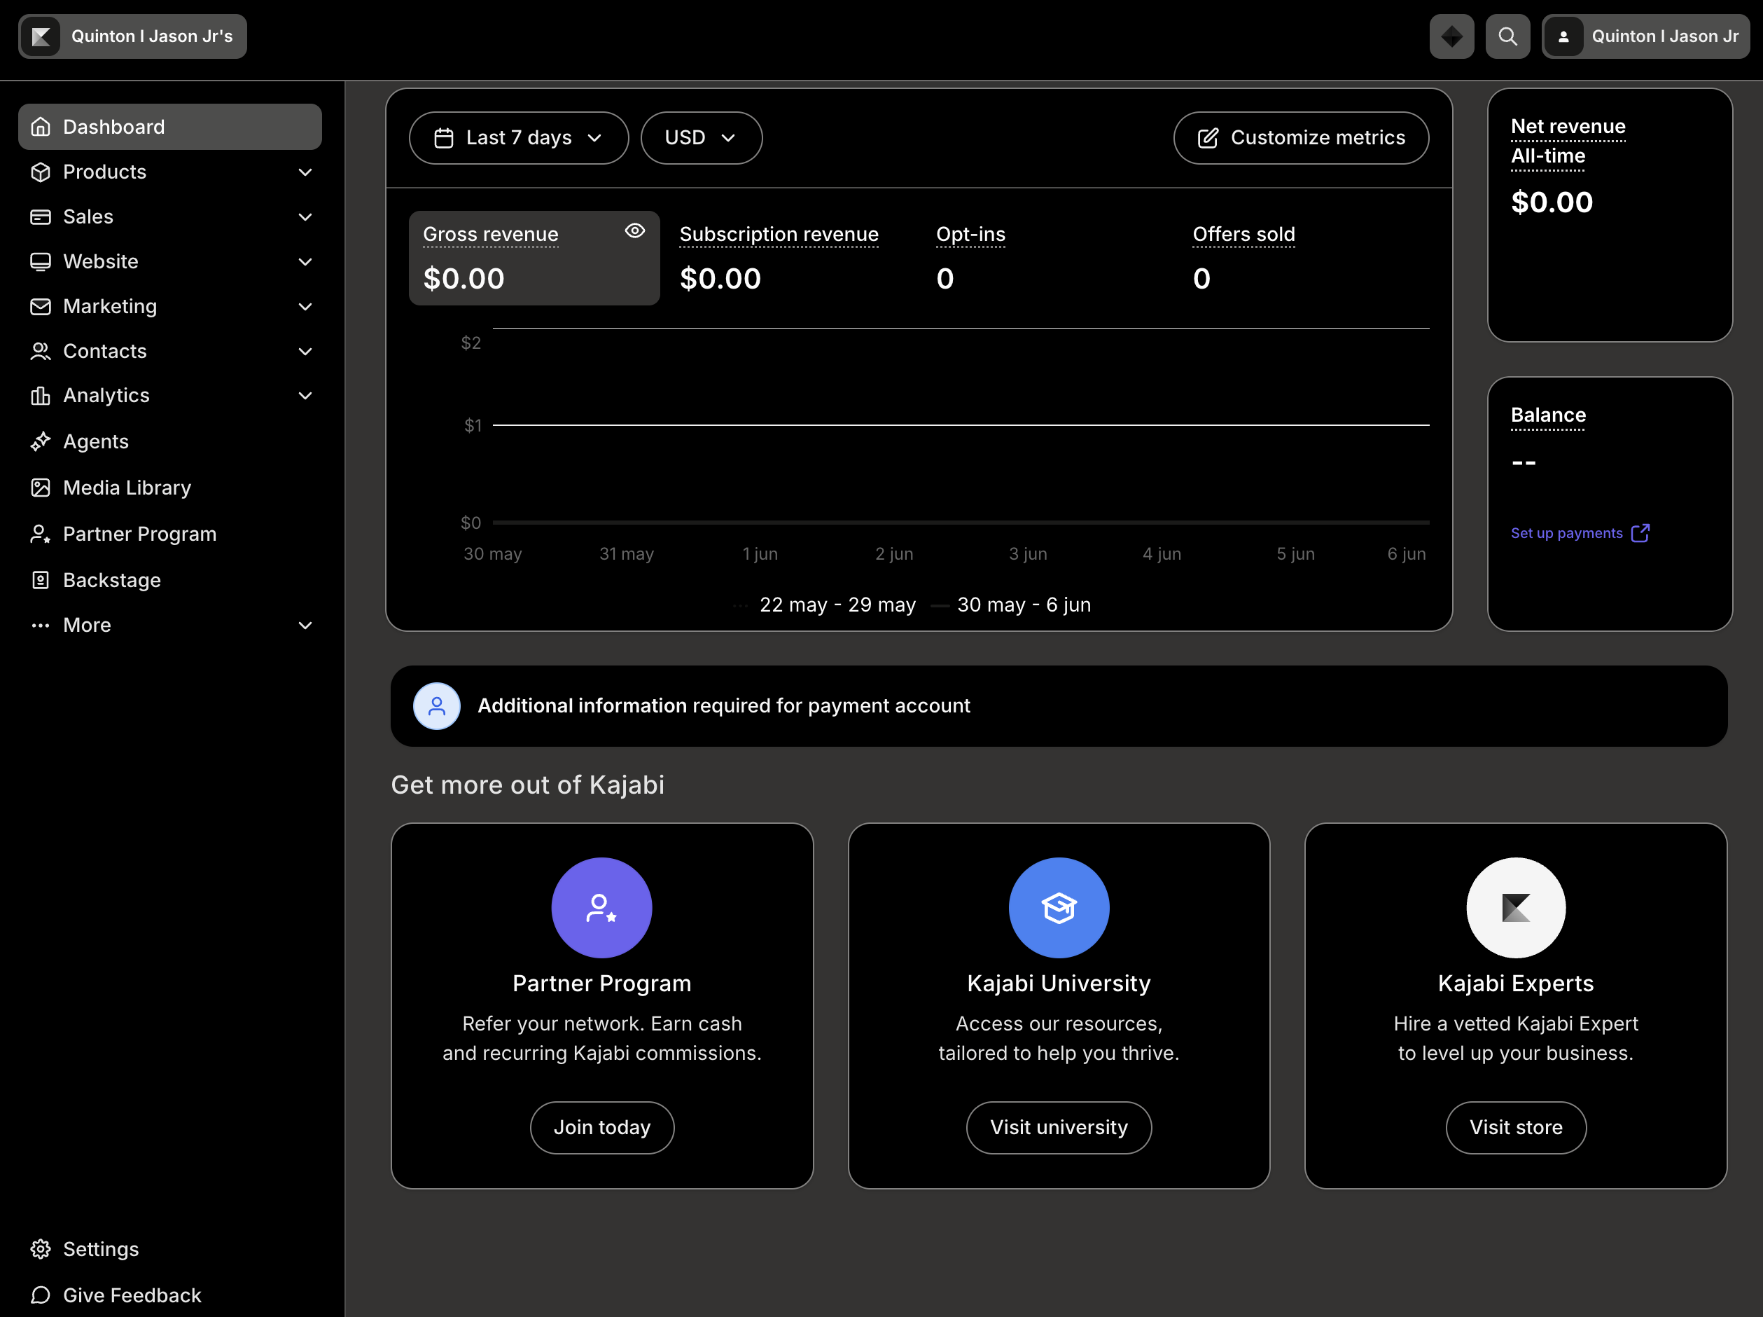Open the Quinton I Jason Jr account menu
The image size is (1763, 1317).
pyautogui.click(x=1645, y=36)
